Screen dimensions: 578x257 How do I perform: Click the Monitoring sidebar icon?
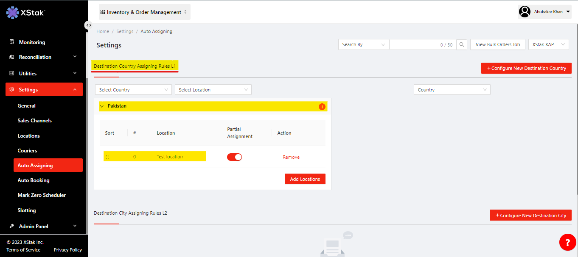point(12,42)
